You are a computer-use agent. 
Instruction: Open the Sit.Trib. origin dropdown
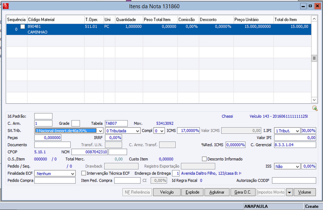100,130
